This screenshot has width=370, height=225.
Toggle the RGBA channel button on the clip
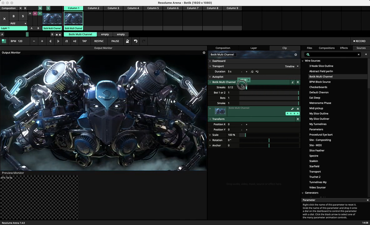(x=292, y=114)
